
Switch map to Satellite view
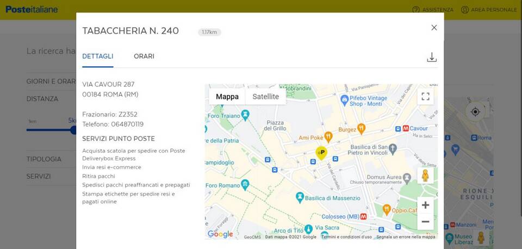tap(266, 97)
